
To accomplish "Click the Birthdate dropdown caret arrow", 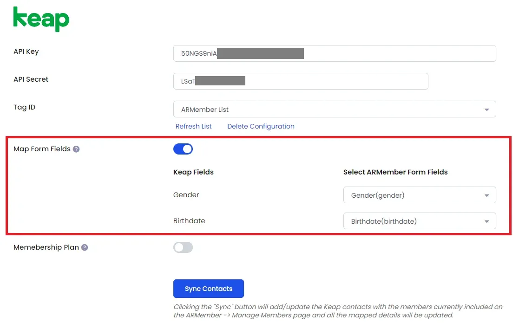I will (x=486, y=221).
